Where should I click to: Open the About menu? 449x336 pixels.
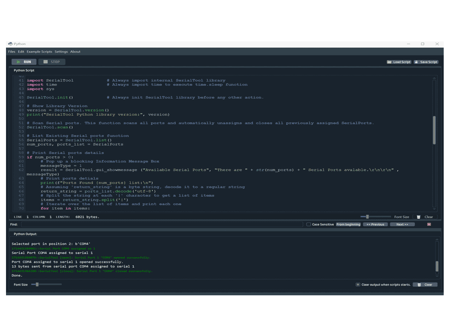[x=75, y=52]
